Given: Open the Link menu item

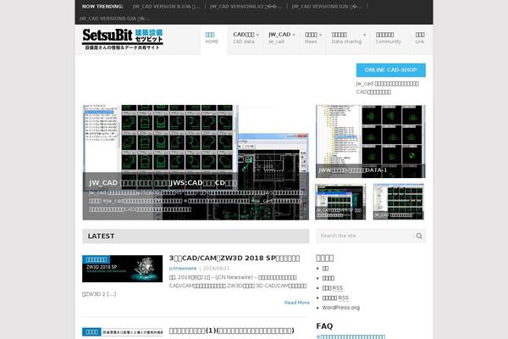Looking at the screenshot, I should 420,38.
